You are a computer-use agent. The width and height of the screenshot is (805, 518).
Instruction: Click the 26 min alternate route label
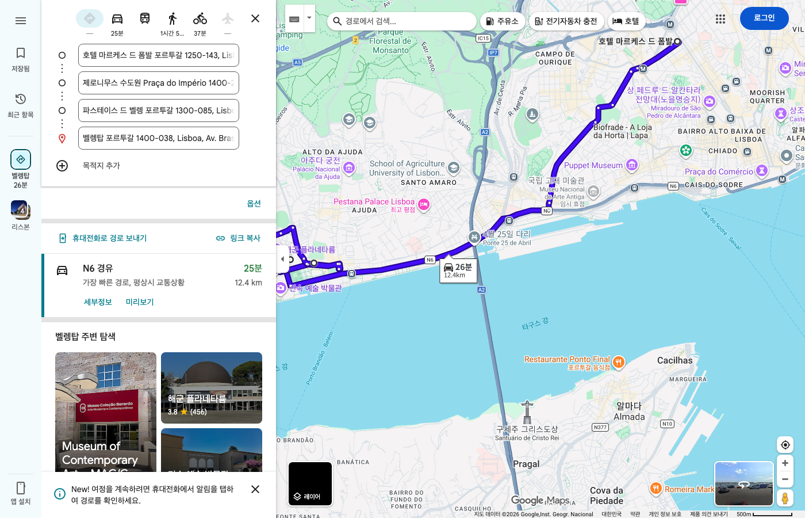click(x=458, y=271)
